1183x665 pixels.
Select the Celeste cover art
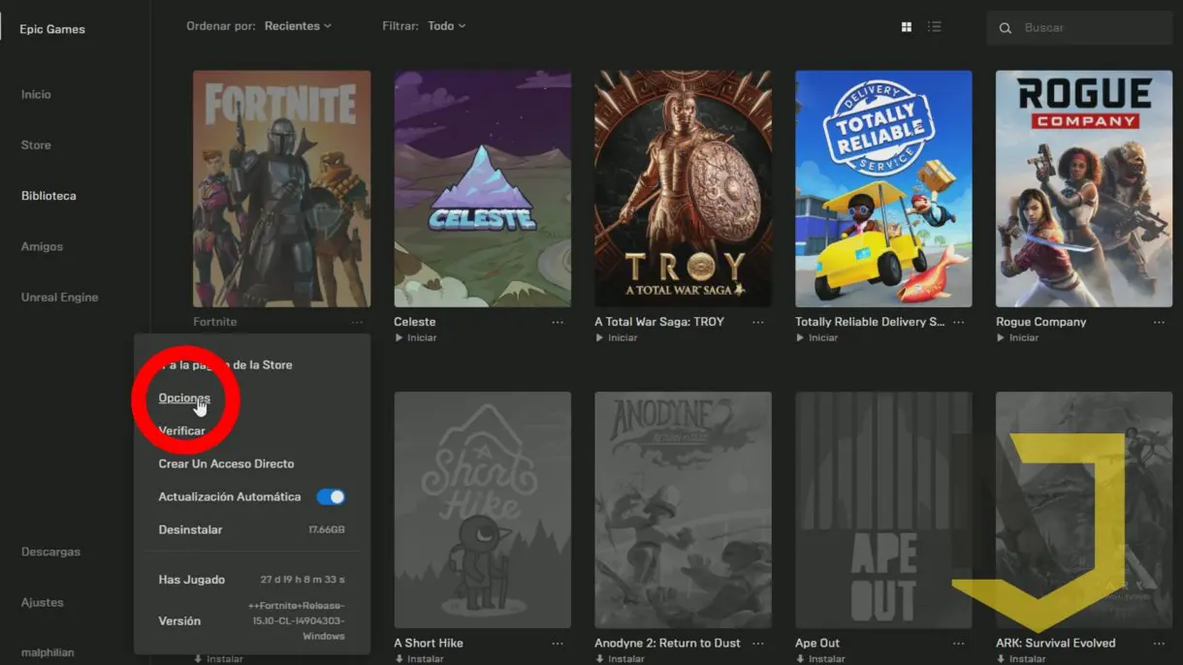[482, 189]
